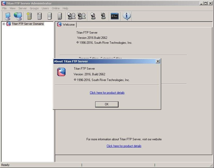Minimize the Titan FTP Server Administrator window
Image resolution: width=214 pixels, height=168 pixels.
[x=201, y=3]
